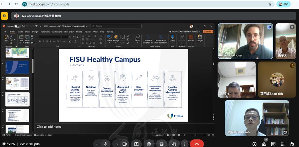This screenshot has width=299, height=147.
Task: Click the slide thumbnail pane scrollbar
Action: click(x=33, y=66)
